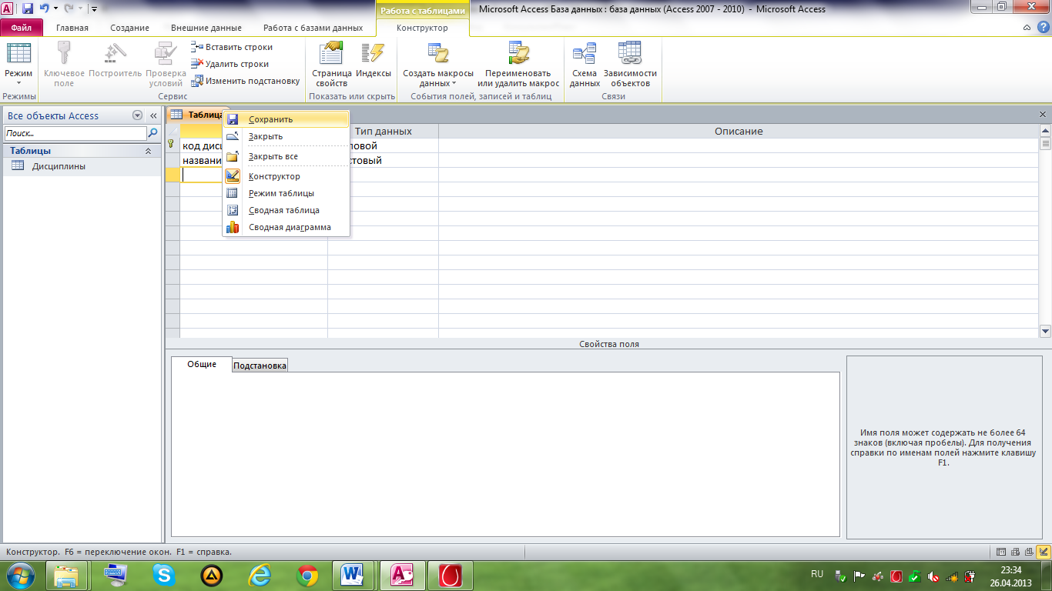This screenshot has width=1052, height=591.
Task: Switch to the Главная ribbon tab
Action: click(72, 28)
